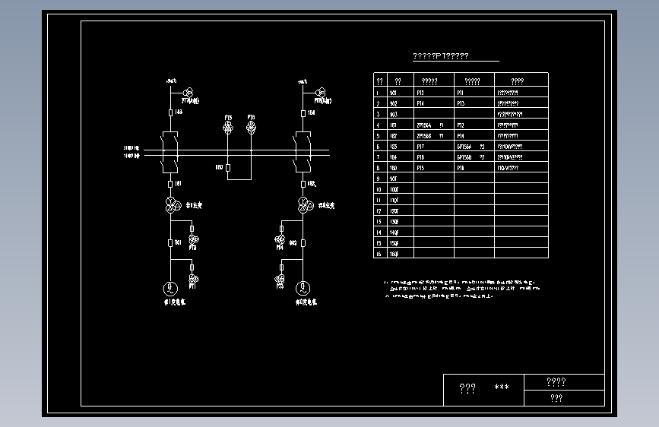Click row number 16 in the table
This screenshot has width=659, height=427.
pos(379,254)
